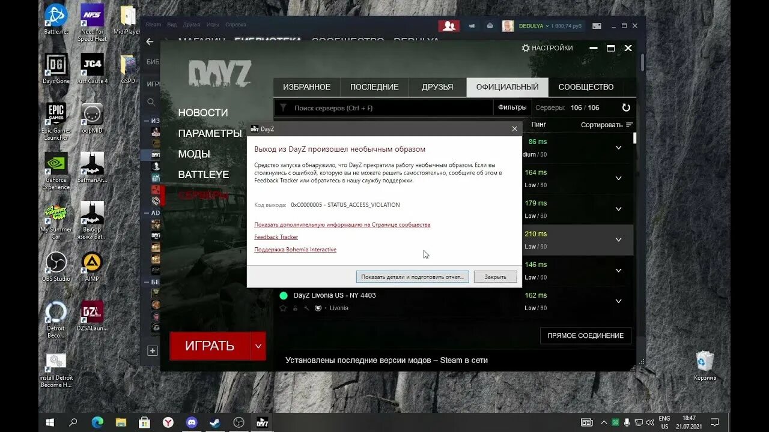Open the AIMP desktop shortcut
This screenshot has width=769, height=432.
(x=92, y=266)
